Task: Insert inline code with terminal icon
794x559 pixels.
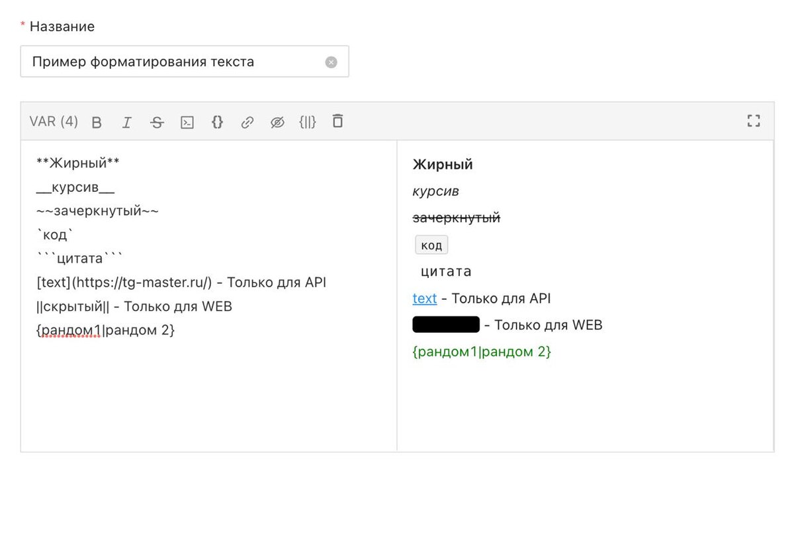Action: tap(187, 122)
